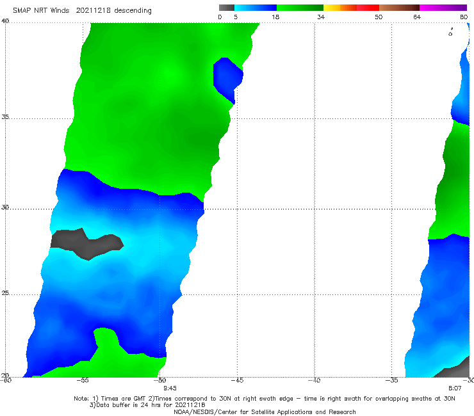Click the longitude axis label "-45"
The image size is (474, 416).
(237, 380)
